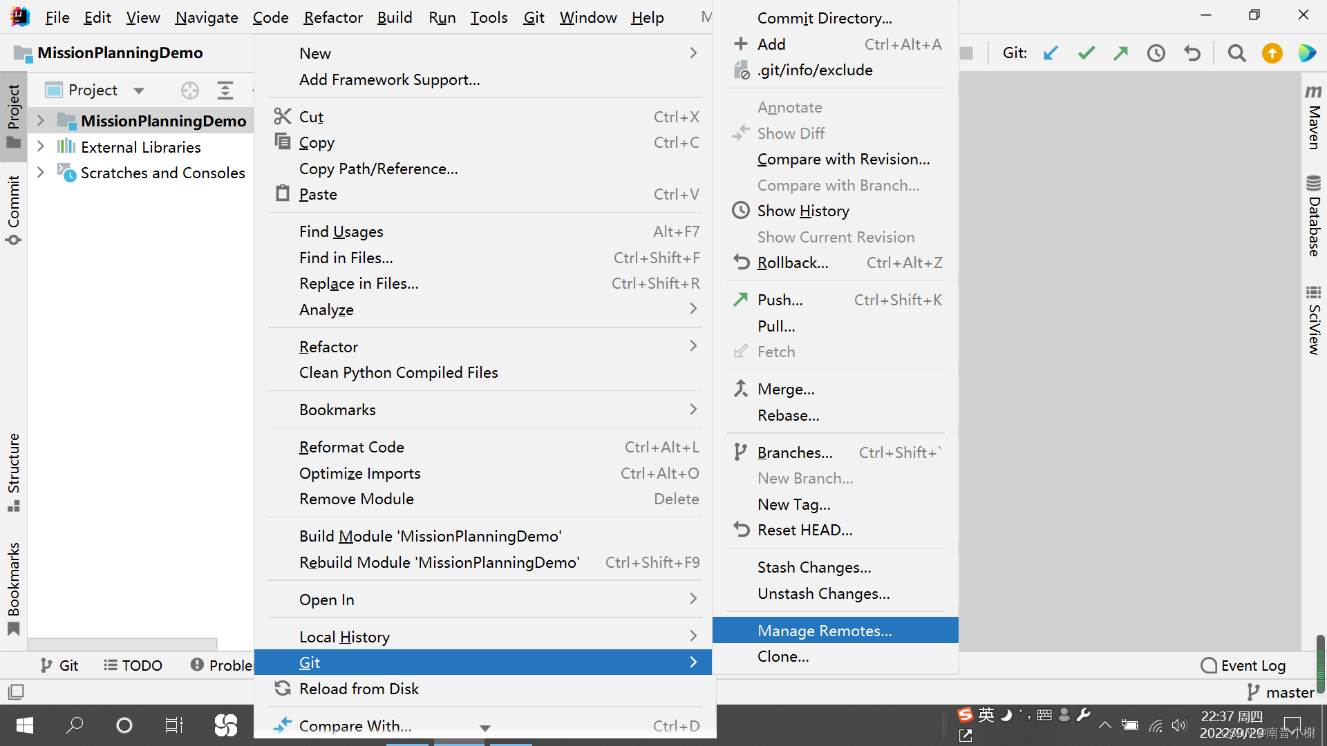Select Push... in Git submenu
This screenshot has width=1327, height=746.
836,300
